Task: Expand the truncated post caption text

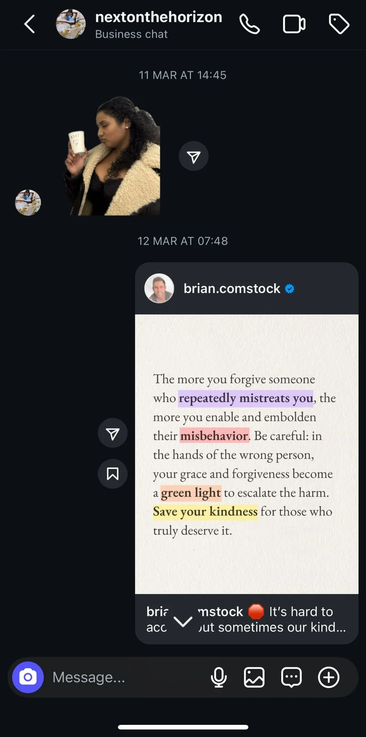Action: coord(246,619)
